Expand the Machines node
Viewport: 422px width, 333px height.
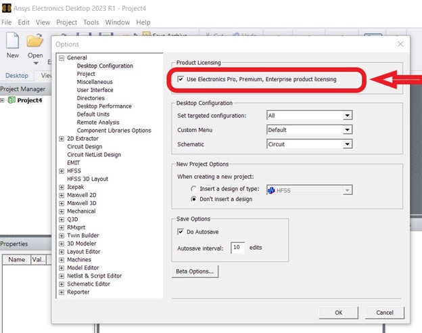click(62, 260)
